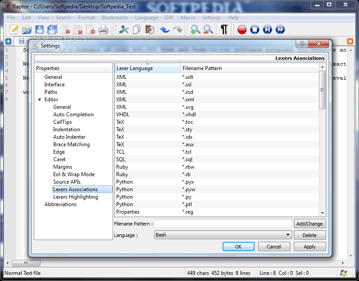Screen dimensions: 359x281
Task: Cut selection with scissors icon
Action: pos(124,30)
